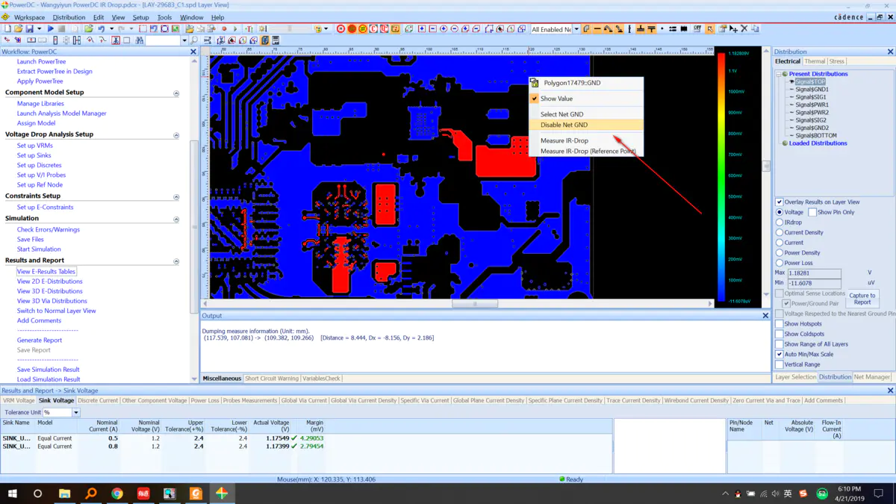Click the red circled H toolbar icon
The image size is (896, 504).
pyautogui.click(x=340, y=29)
